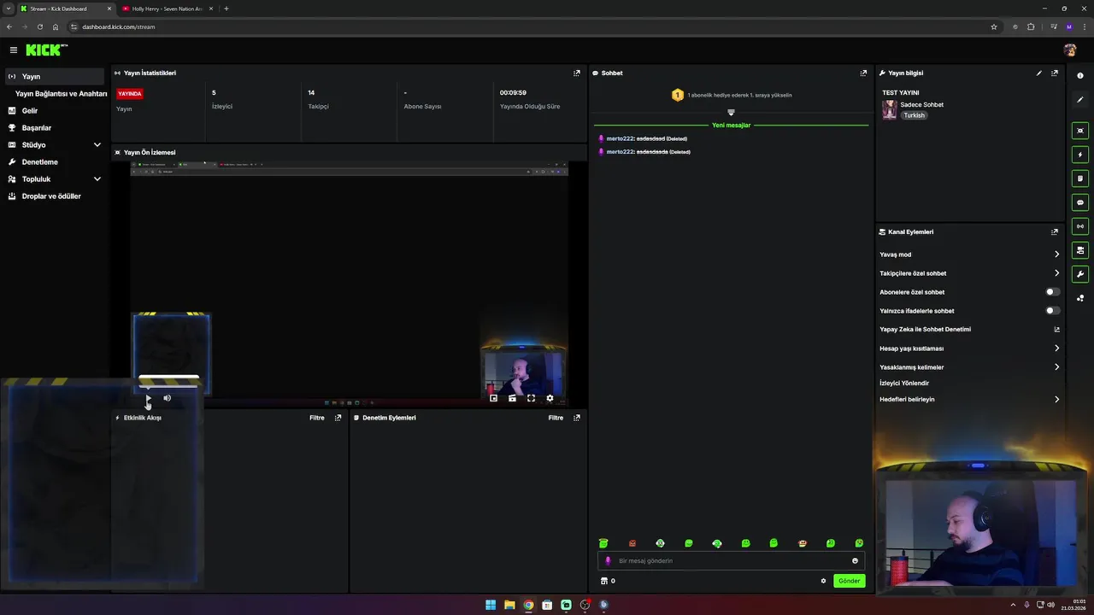Open the hamburger menu beside the Kick logo

tap(13, 50)
